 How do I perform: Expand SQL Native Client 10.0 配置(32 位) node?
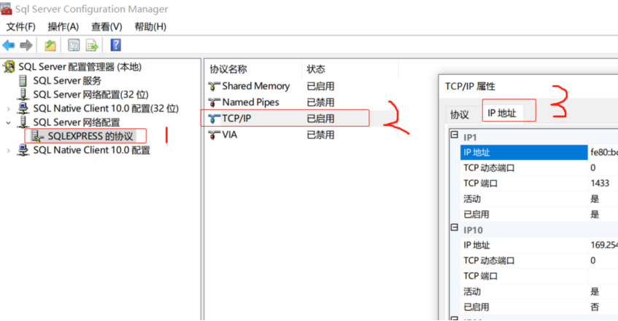[8, 108]
